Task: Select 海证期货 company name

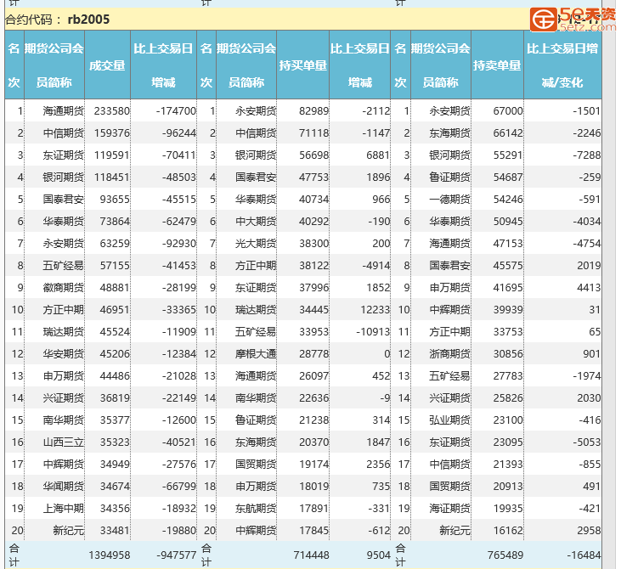Action: pyautogui.click(x=450, y=509)
